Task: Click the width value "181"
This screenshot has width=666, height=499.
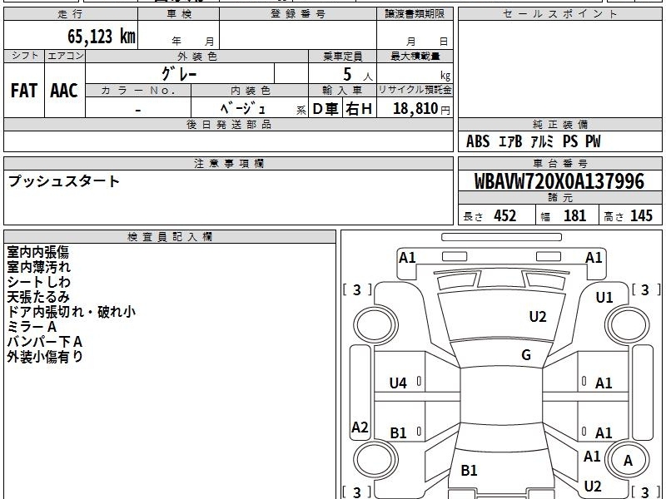Action: pos(574,216)
